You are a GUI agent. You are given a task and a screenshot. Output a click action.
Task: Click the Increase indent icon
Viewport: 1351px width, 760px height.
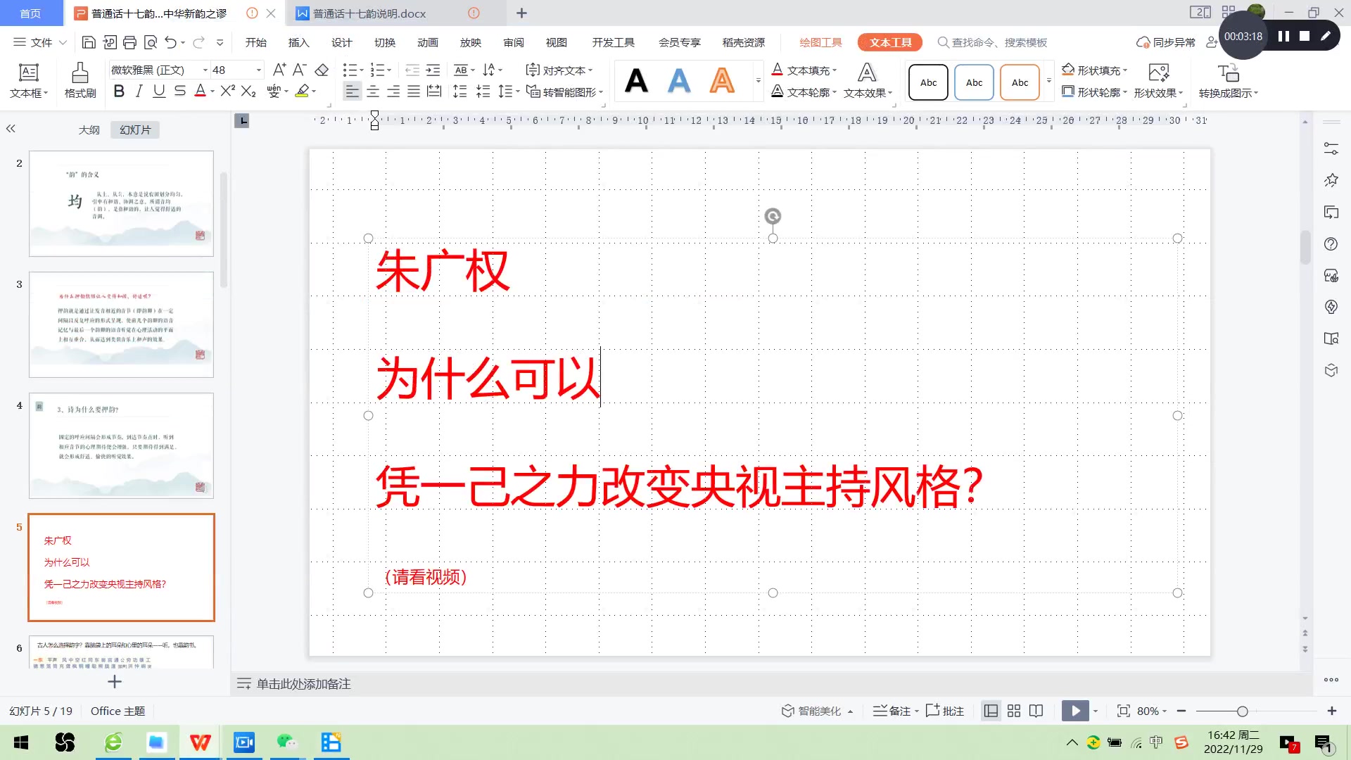(433, 70)
